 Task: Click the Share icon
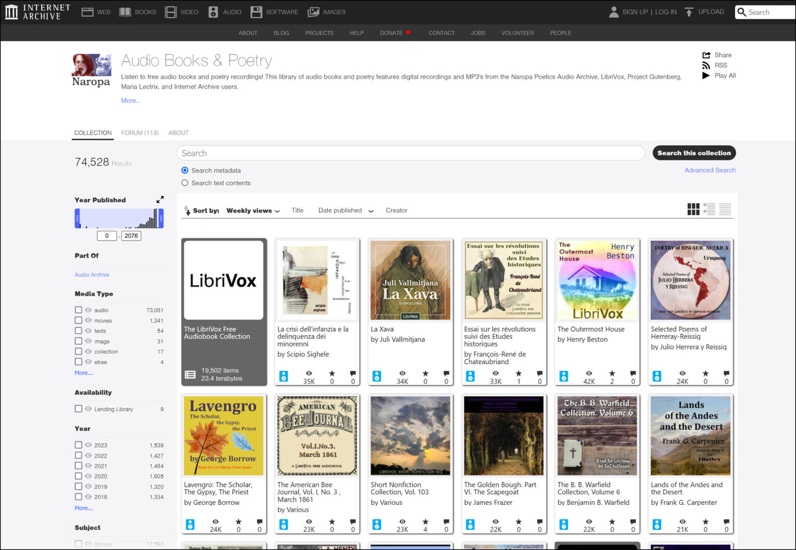pyautogui.click(x=706, y=55)
